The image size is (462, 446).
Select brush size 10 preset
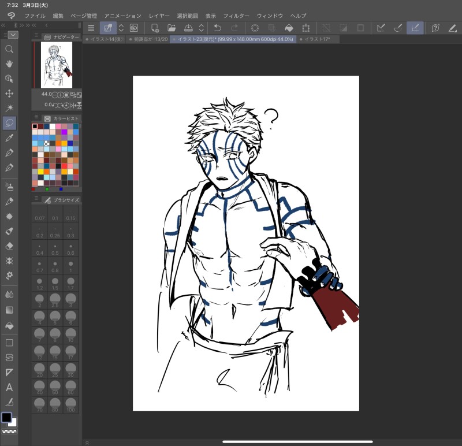point(70,336)
